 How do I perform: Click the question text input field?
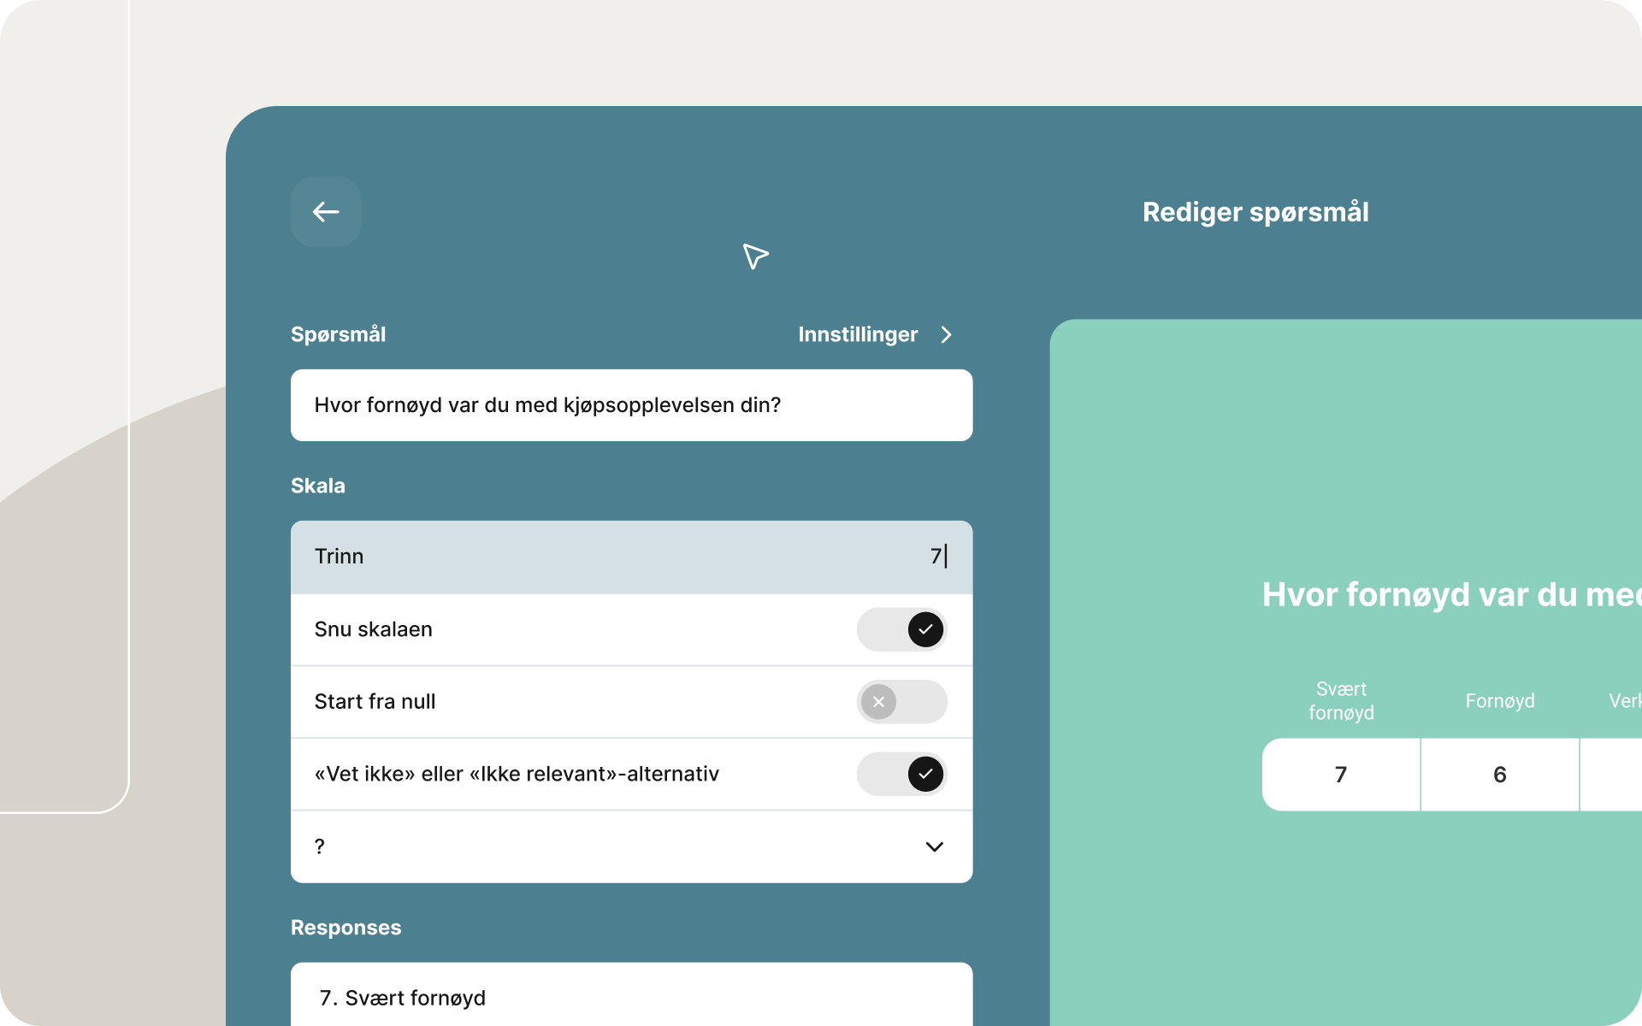click(631, 405)
